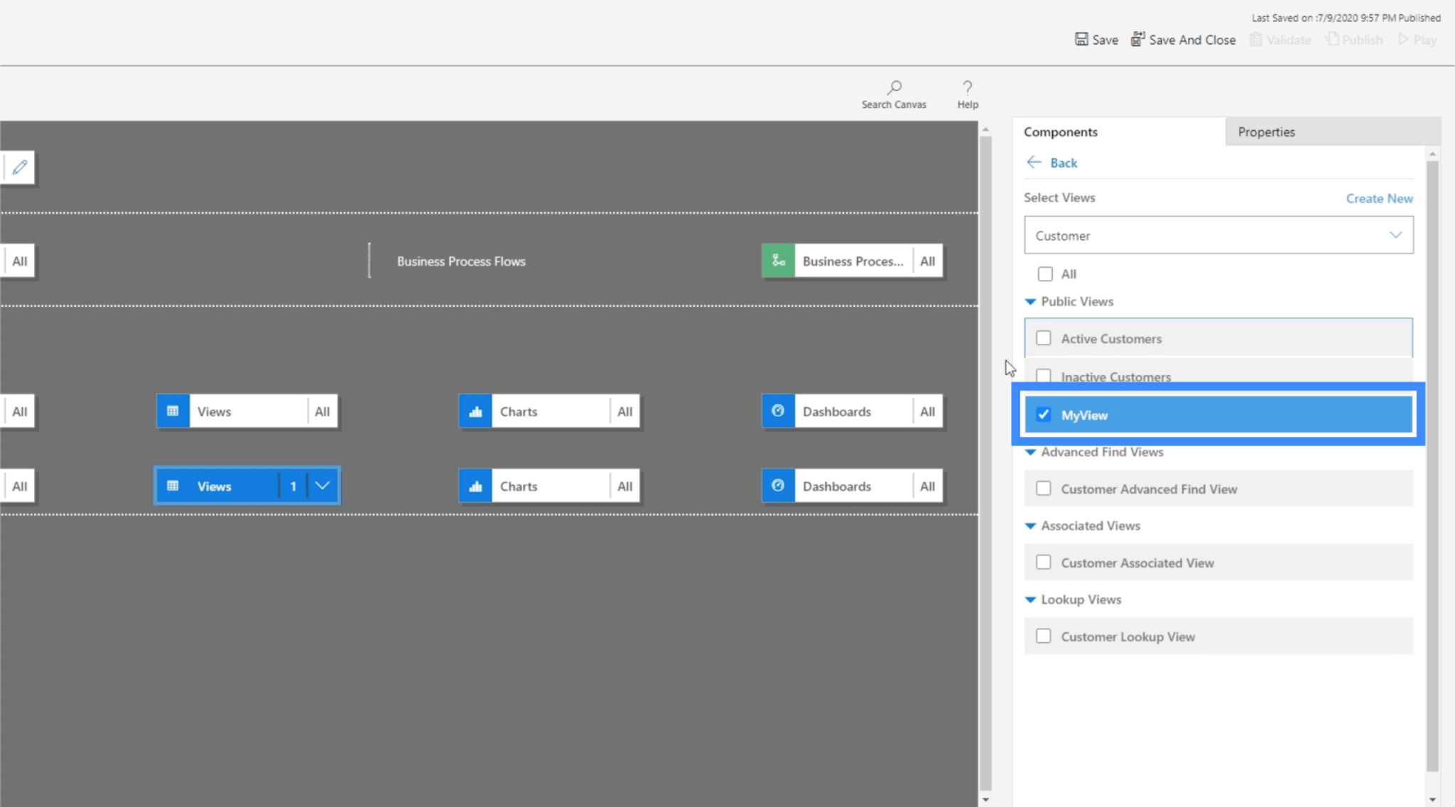The width and height of the screenshot is (1455, 807).
Task: Click the Save button label
Action: (1105, 40)
